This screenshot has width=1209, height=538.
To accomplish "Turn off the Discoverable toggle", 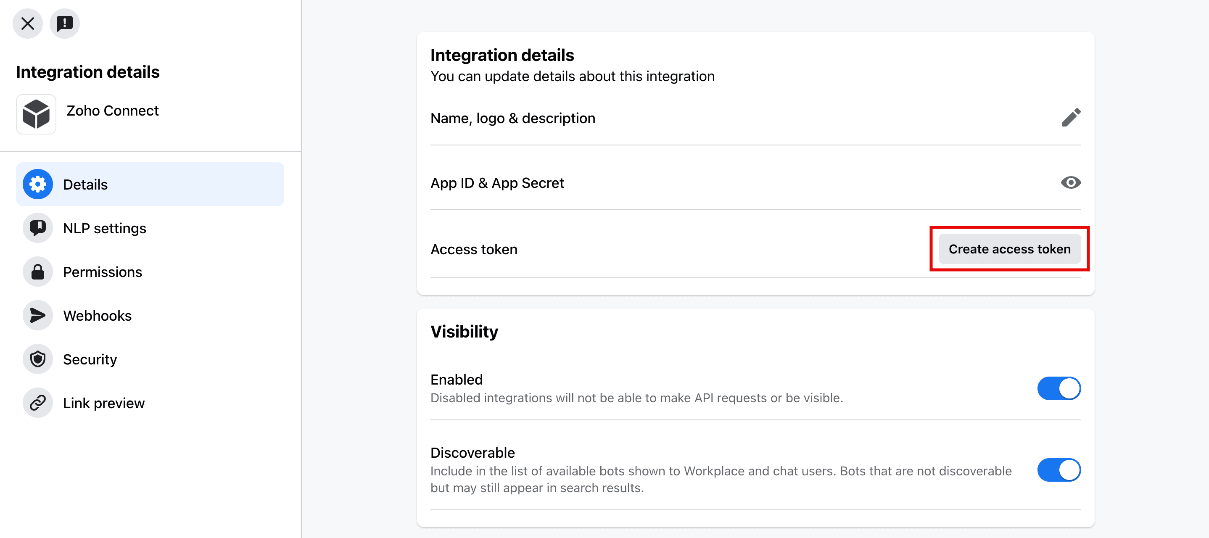I will (1059, 469).
